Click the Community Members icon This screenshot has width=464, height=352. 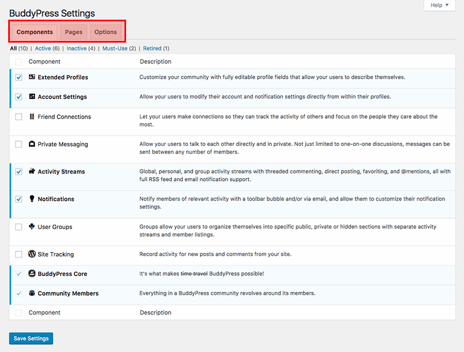(32, 293)
